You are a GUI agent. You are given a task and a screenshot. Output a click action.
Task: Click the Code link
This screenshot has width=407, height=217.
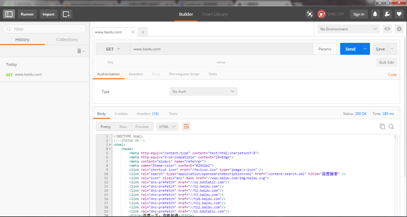coord(392,75)
